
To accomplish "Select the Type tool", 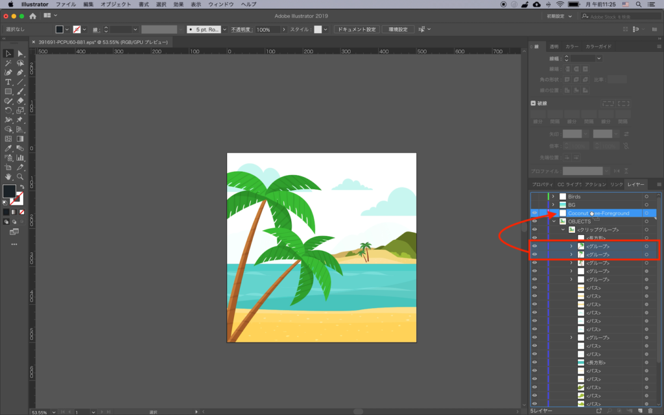I will (x=8, y=82).
